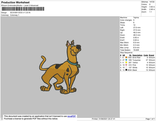The image size is (156, 121).
Task: Click the stitch count '6534'
Action: click(x=129, y=70)
